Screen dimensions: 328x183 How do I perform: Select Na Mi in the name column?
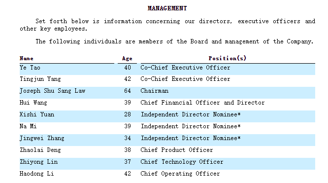click(x=28, y=126)
